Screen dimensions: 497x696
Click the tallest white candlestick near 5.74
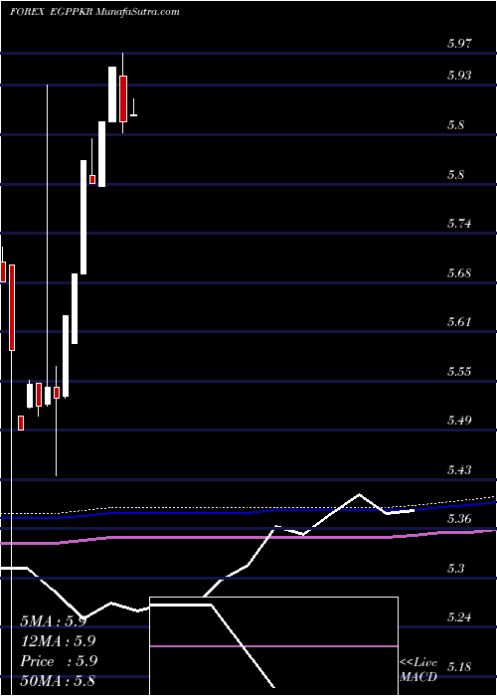[83, 217]
